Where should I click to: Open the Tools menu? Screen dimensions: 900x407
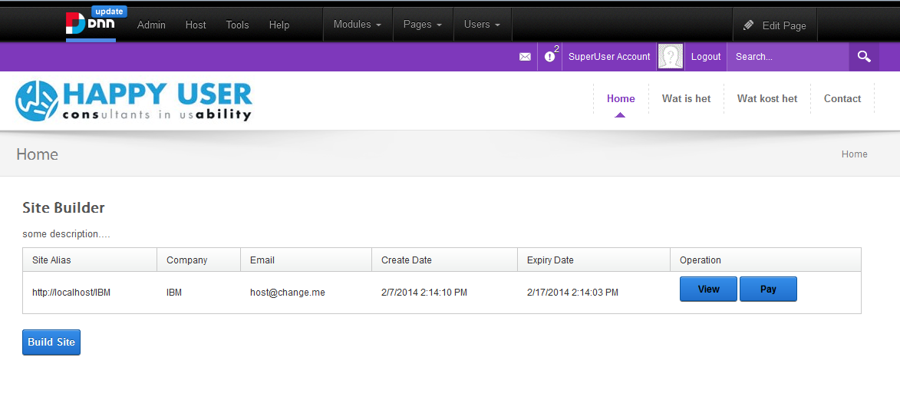pyautogui.click(x=237, y=25)
